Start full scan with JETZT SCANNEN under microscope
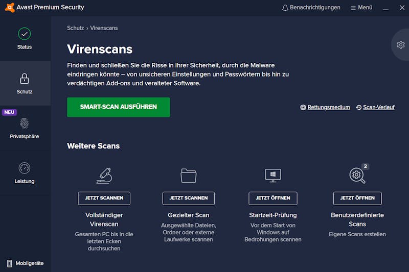The image size is (409, 272). tap(104, 199)
